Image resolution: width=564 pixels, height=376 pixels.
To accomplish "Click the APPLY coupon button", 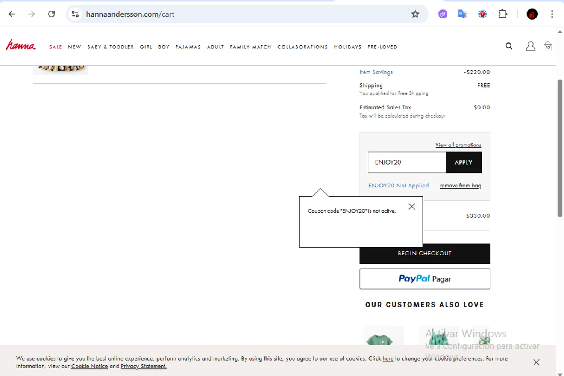I will point(464,162).
